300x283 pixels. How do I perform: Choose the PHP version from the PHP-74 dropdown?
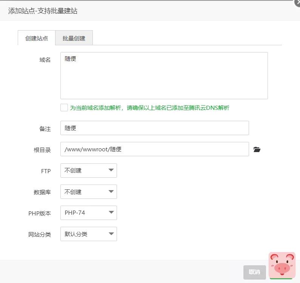tap(89, 213)
